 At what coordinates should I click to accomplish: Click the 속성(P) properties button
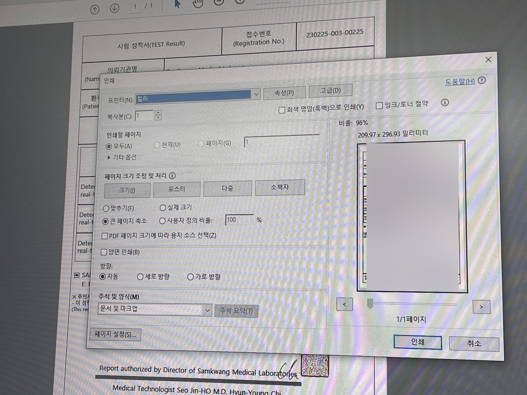pyautogui.click(x=284, y=93)
